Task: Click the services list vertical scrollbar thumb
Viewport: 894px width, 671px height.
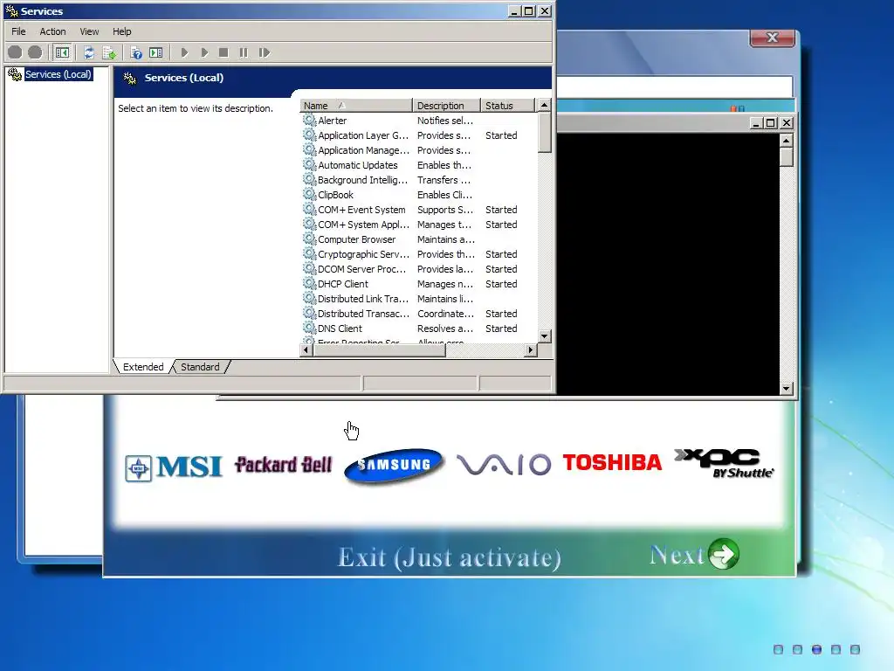Action: pos(545,133)
